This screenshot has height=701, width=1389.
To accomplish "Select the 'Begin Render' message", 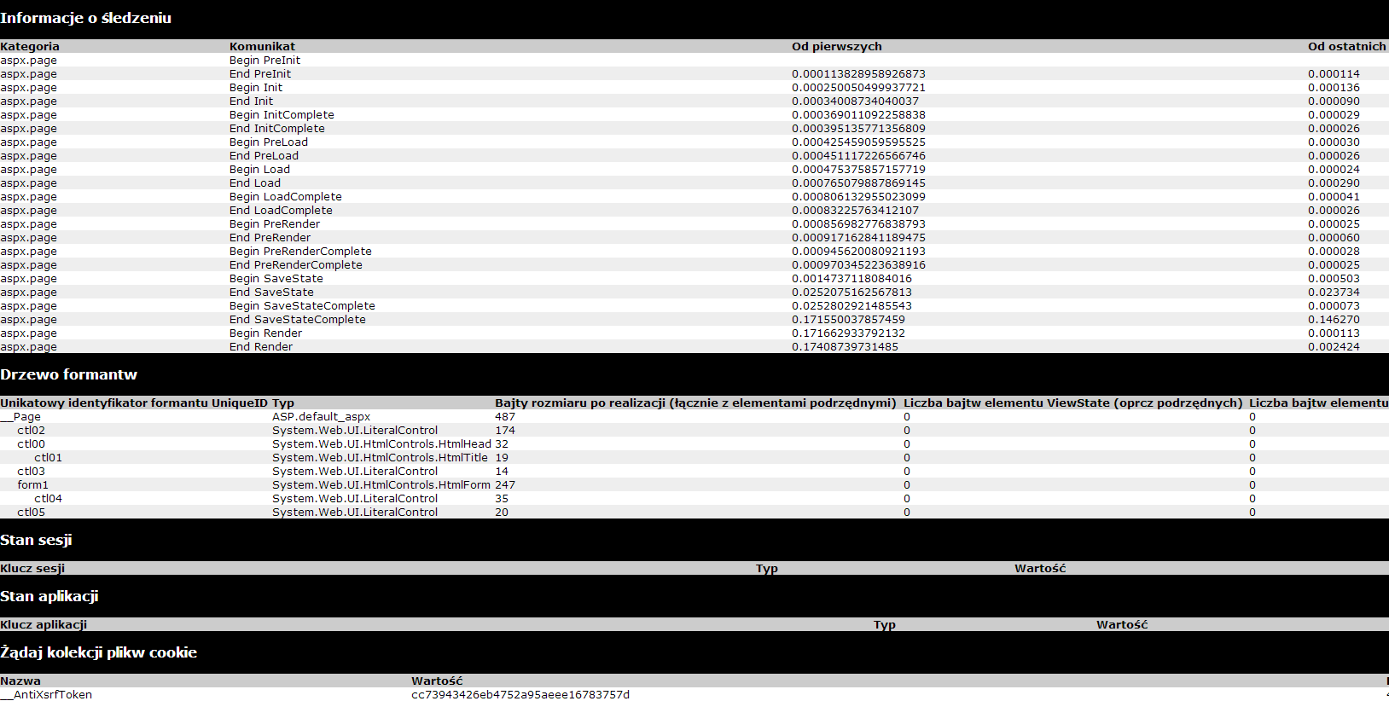I will (265, 333).
